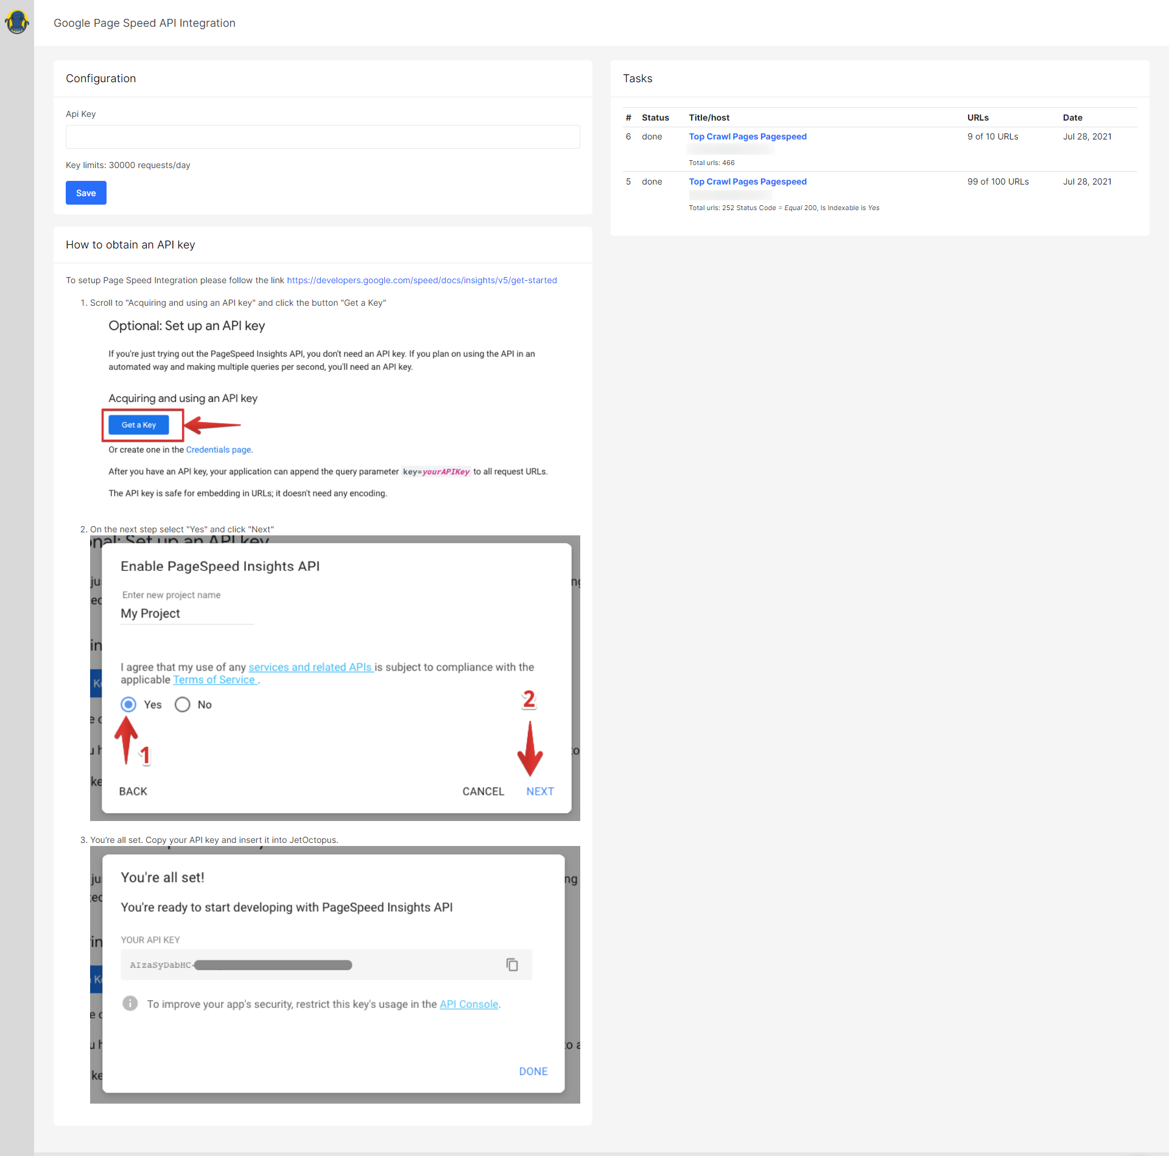Click the Date column header
1169x1156 pixels.
click(1073, 118)
